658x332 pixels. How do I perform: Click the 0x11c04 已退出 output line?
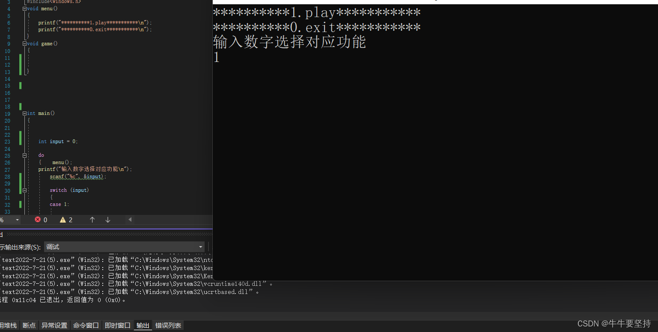coord(63,300)
